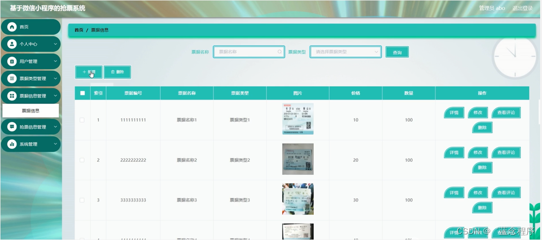Click 退出登录 to log out
Viewport: 542px width, 240px height.
(522, 8)
